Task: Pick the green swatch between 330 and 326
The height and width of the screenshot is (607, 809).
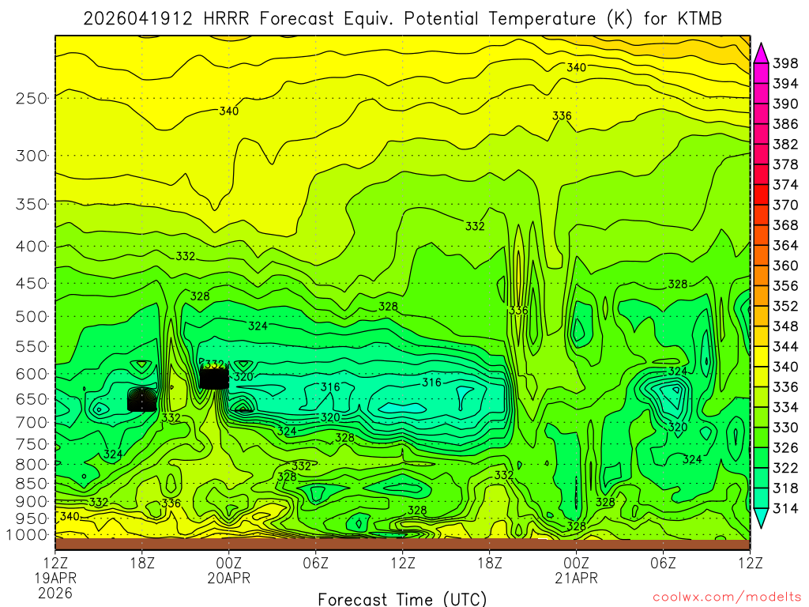Action: [761, 438]
